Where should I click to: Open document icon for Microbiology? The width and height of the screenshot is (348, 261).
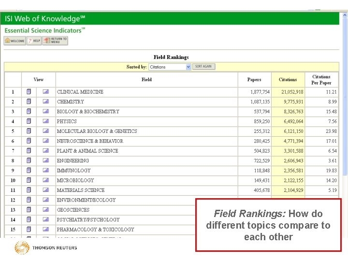pyautogui.click(x=29, y=180)
